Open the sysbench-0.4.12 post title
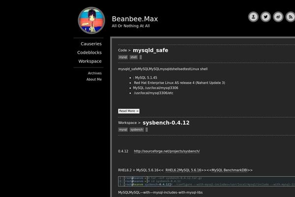This screenshot has width=295, height=197. [166, 123]
